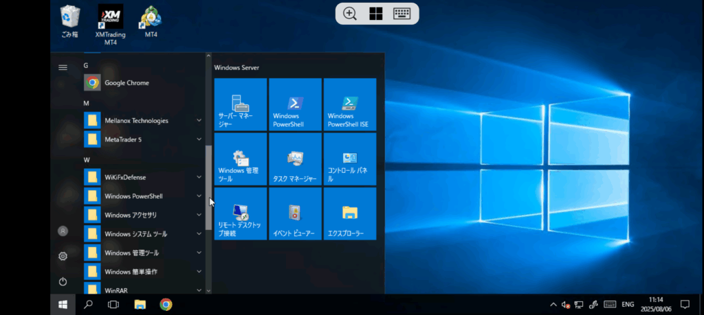Click the Start menu hamburger button
Image resolution: width=704 pixels, height=315 pixels.
tap(63, 67)
